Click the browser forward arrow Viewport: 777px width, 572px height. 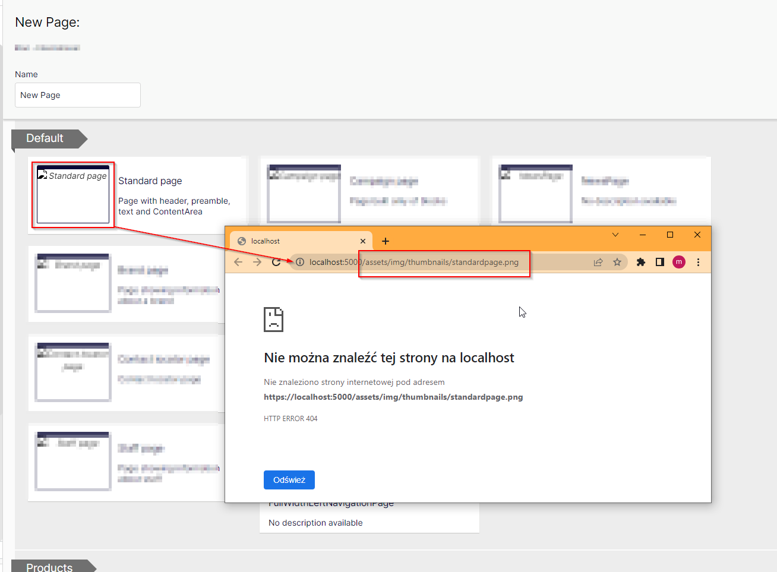(x=257, y=262)
